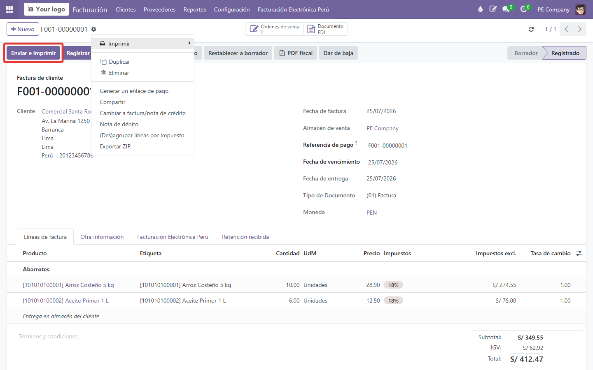This screenshot has height=370, width=593.
Task: Go to next record arrow
Action: (x=580, y=29)
